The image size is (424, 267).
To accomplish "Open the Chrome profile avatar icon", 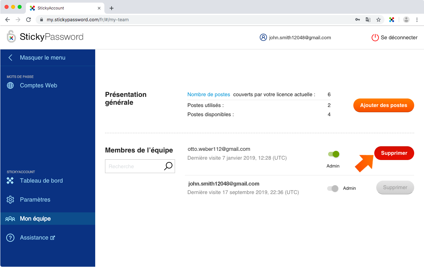I will 406,20.
